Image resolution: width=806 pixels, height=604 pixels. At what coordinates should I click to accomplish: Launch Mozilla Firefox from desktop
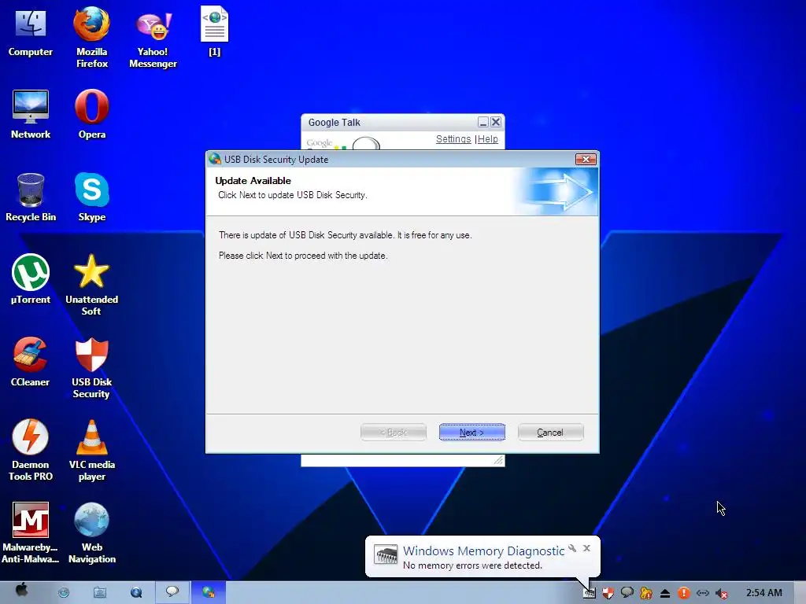tap(91, 37)
